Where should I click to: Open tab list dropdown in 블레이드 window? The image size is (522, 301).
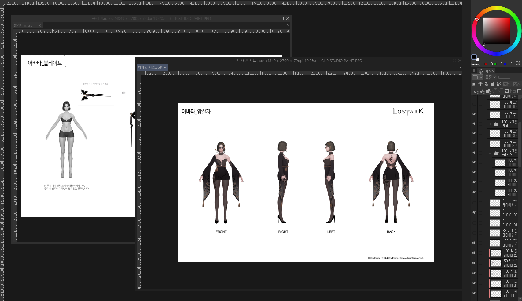pyautogui.click(x=288, y=25)
